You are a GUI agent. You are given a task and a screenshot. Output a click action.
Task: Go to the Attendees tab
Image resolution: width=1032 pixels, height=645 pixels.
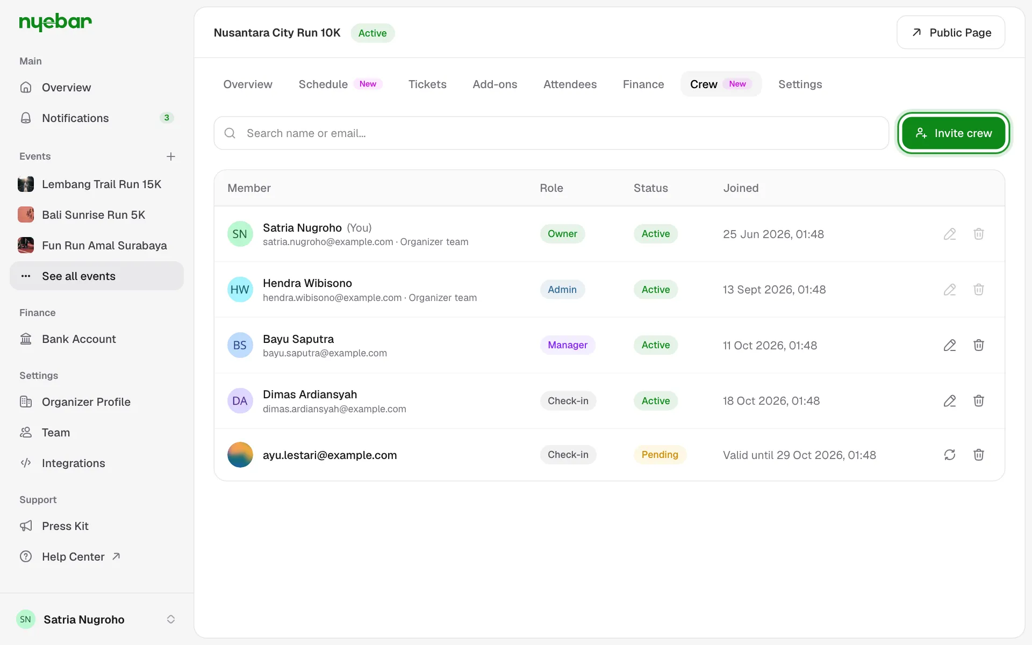(x=570, y=84)
